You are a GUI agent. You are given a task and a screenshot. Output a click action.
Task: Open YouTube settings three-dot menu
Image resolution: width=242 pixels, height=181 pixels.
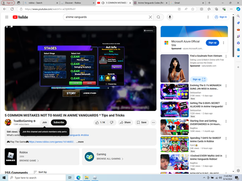pos(208,17)
